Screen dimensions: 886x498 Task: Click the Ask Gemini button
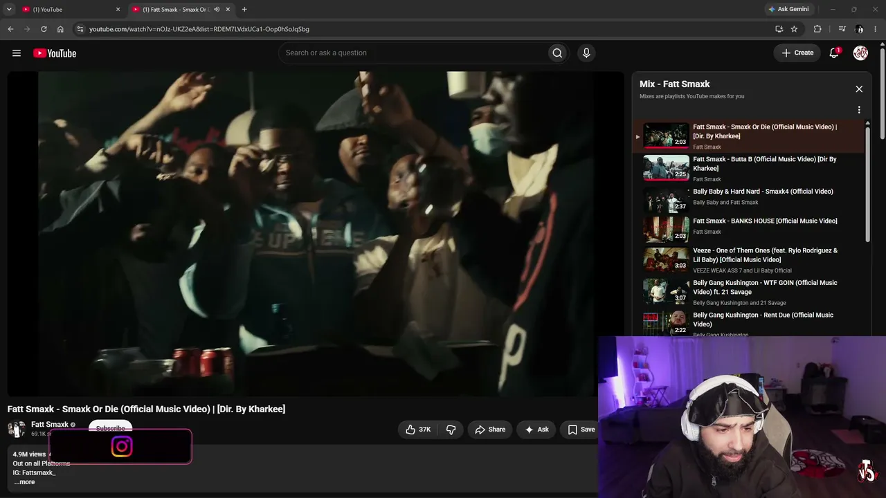pyautogui.click(x=788, y=10)
